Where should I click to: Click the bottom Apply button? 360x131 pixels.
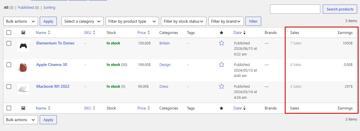click(x=48, y=120)
